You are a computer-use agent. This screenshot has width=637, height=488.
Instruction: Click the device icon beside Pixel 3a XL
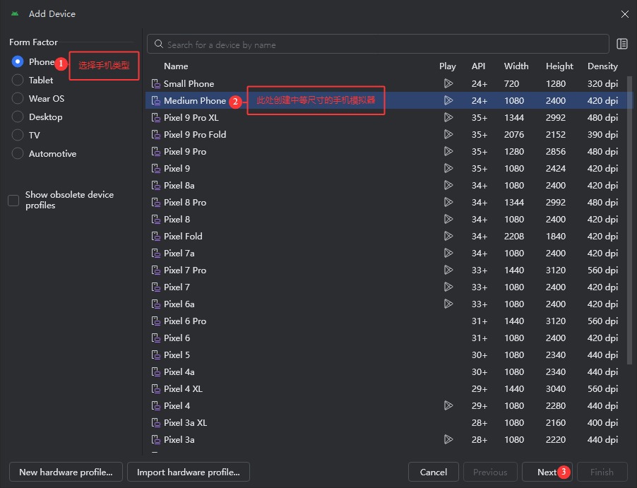(155, 423)
